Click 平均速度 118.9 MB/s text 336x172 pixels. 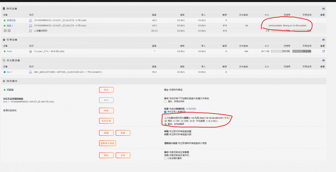point(207,121)
